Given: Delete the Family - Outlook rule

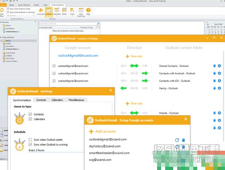Looking at the screenshot, I should pyautogui.click(x=215, y=88).
